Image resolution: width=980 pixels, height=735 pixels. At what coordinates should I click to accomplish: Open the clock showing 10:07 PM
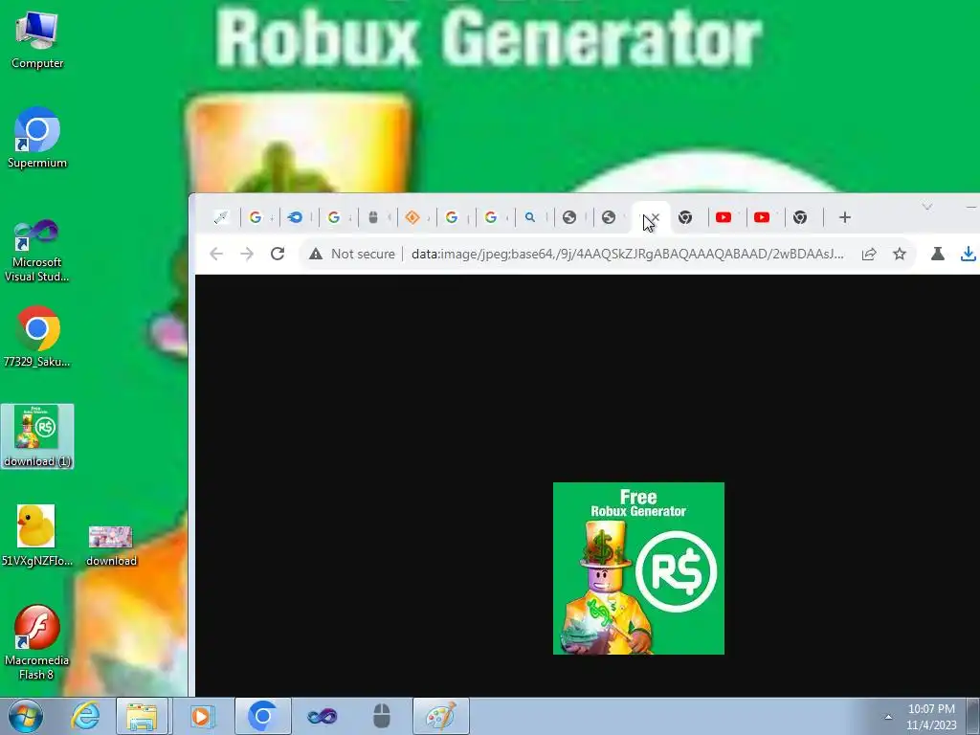click(931, 717)
